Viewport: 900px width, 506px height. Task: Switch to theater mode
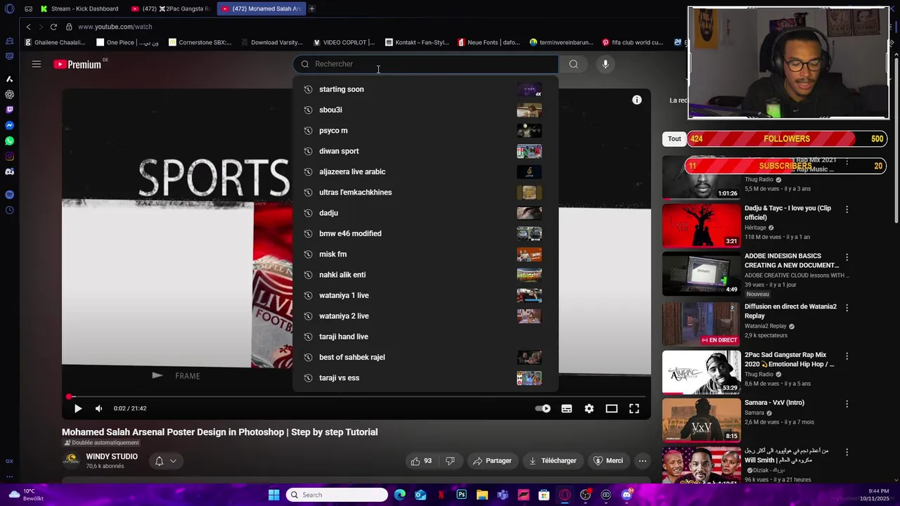pos(612,408)
